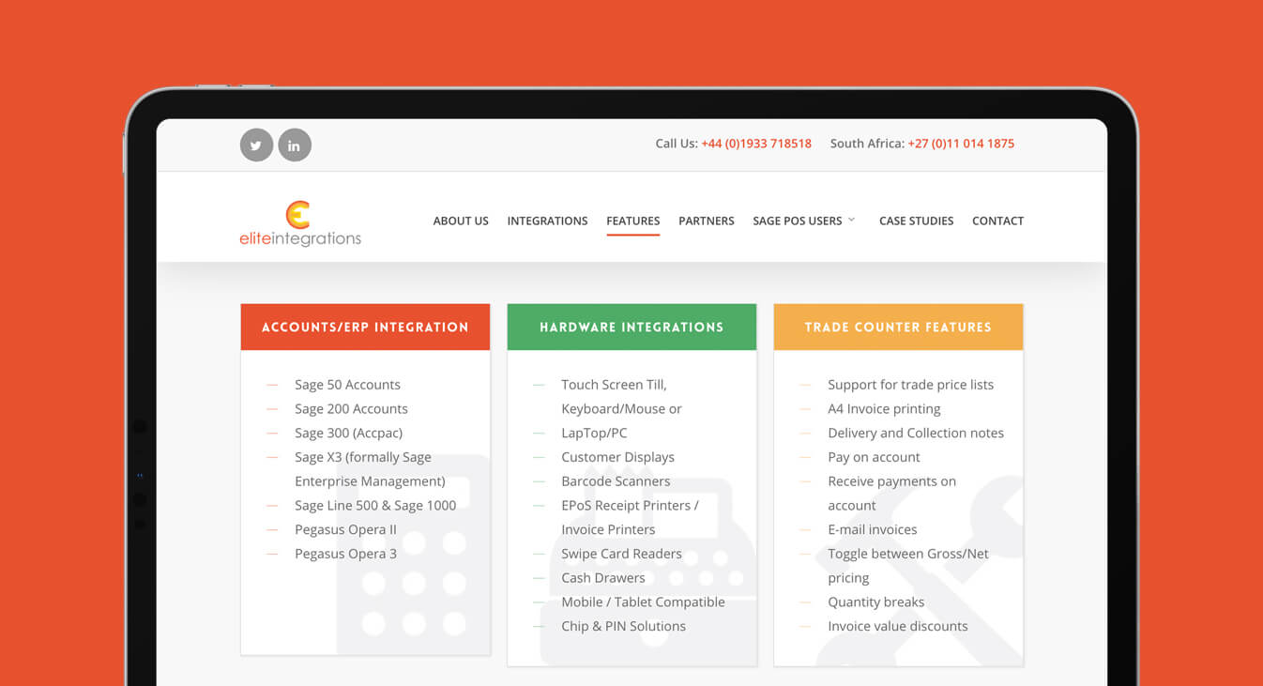1263x686 pixels.
Task: Click Sage Line 500 & Sage 1000
Action: (375, 506)
